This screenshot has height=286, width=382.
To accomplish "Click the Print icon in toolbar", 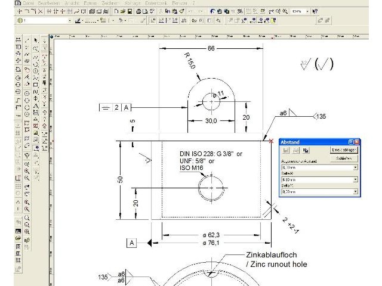I will pos(138,11).
